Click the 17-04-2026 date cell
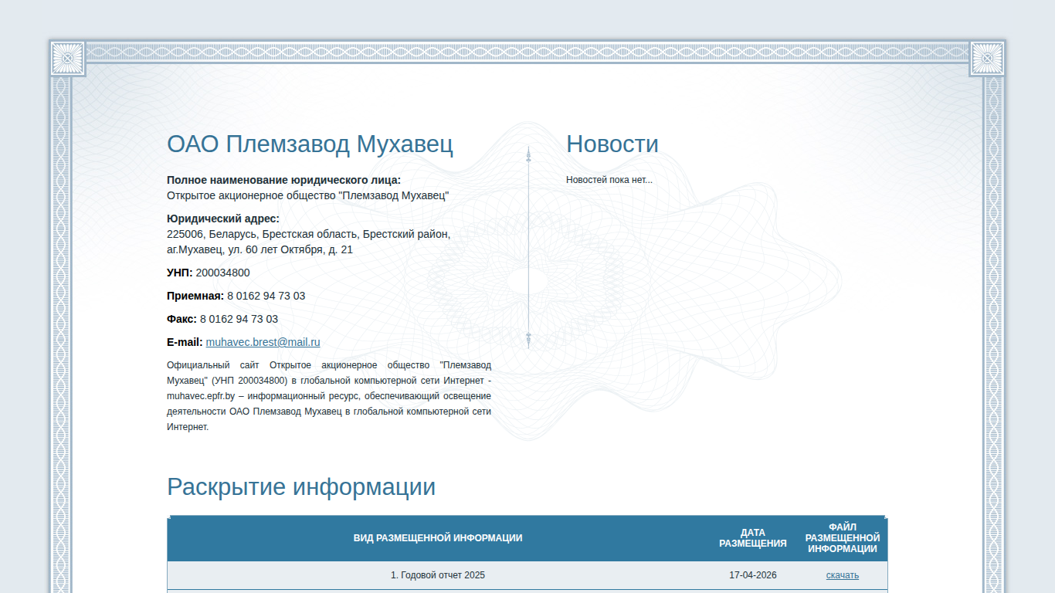 tap(753, 575)
